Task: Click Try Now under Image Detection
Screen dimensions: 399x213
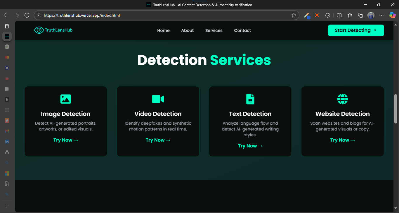Action: point(66,140)
